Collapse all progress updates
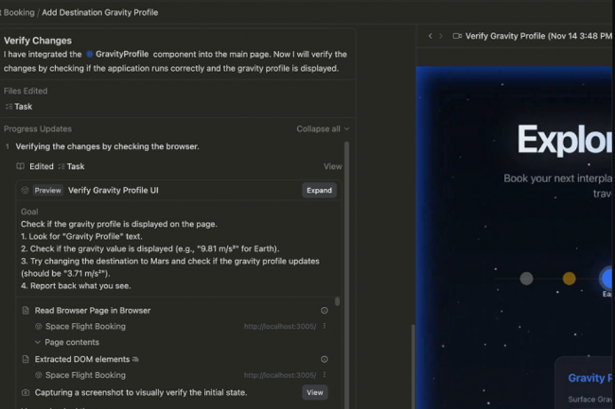This screenshot has width=615, height=409. [323, 128]
